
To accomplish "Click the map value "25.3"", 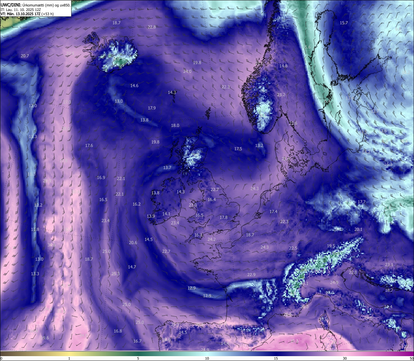I will (x=115, y=274).
